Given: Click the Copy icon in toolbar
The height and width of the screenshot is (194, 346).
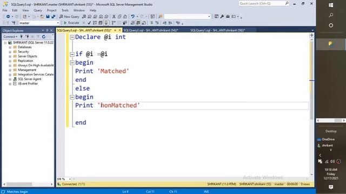Looking at the screenshot, I should coord(119,17).
